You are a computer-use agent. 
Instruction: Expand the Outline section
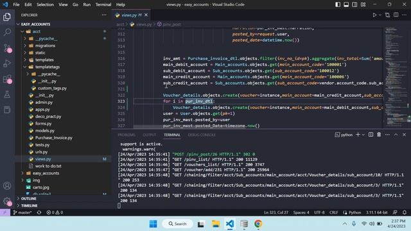click(63, 198)
